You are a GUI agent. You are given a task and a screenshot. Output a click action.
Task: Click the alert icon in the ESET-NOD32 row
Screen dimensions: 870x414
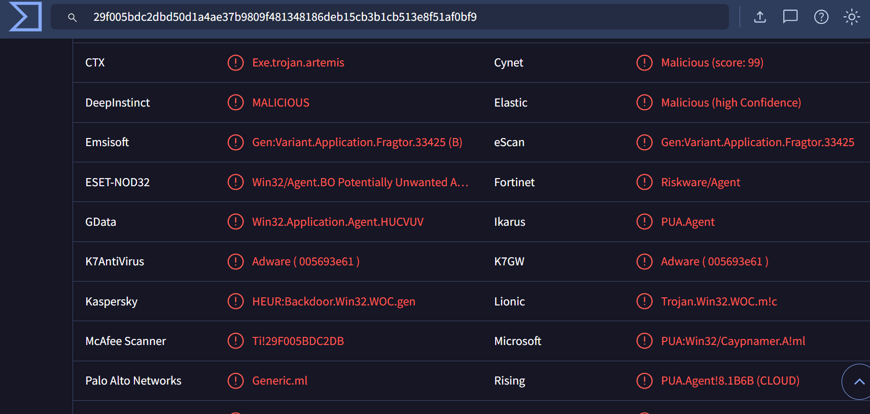(x=235, y=182)
